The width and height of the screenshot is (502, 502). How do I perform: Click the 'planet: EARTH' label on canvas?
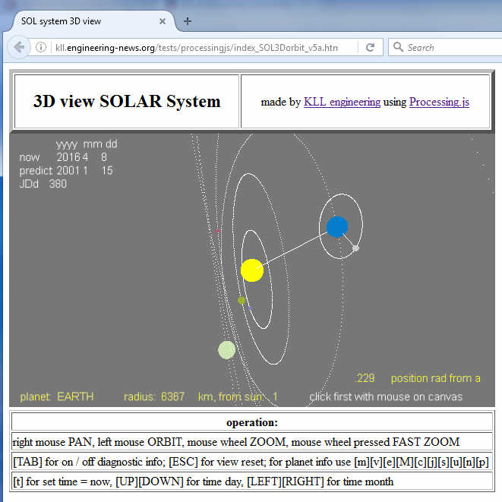point(57,396)
